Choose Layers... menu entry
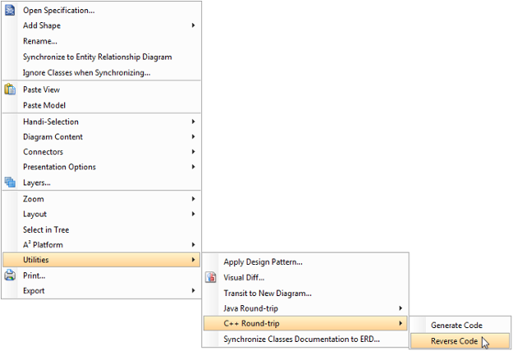Image resolution: width=513 pixels, height=351 pixels. click(x=102, y=182)
